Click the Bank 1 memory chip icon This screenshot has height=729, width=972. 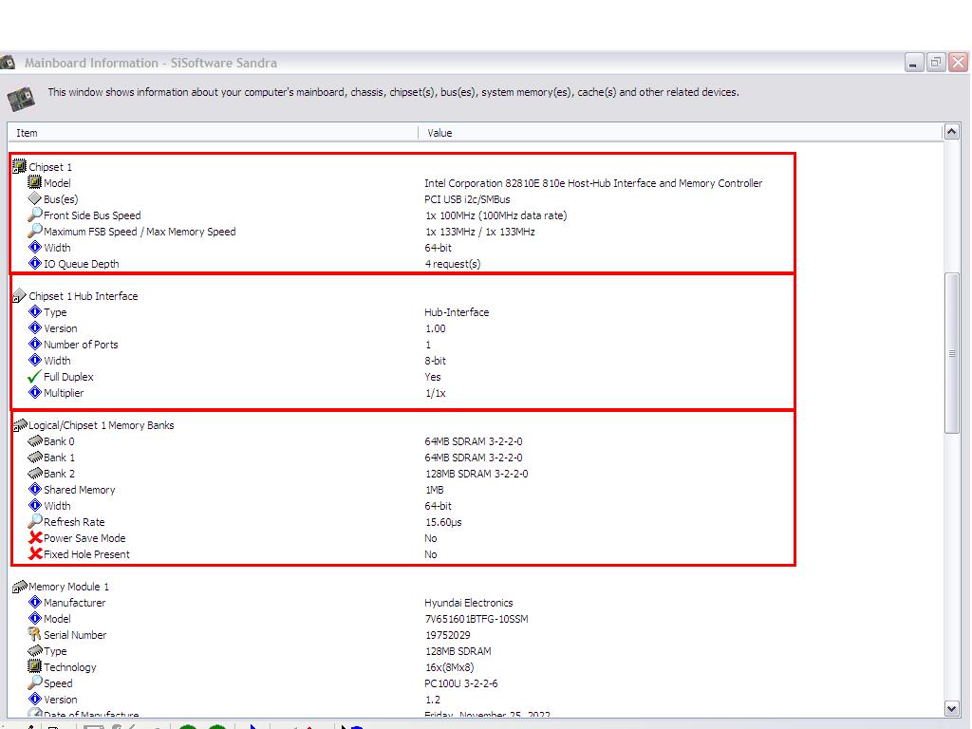[35, 458]
